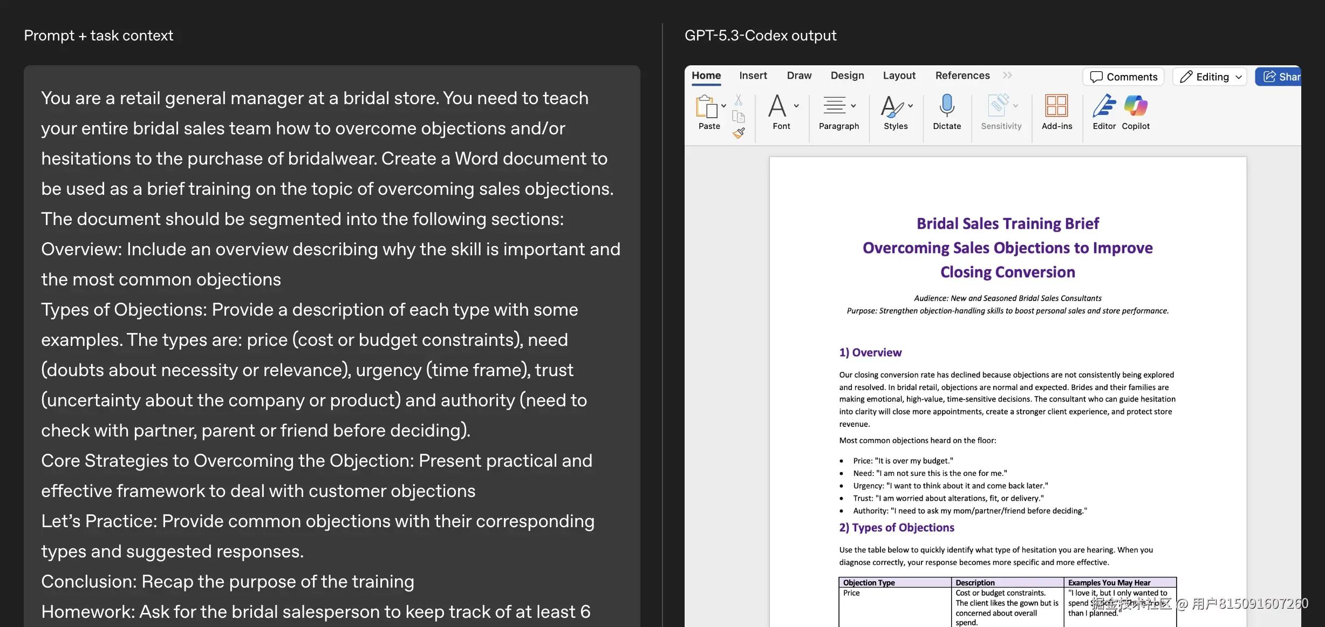Image resolution: width=1325 pixels, height=627 pixels.
Task: Open the Editing mode dropdown
Action: coord(1210,77)
